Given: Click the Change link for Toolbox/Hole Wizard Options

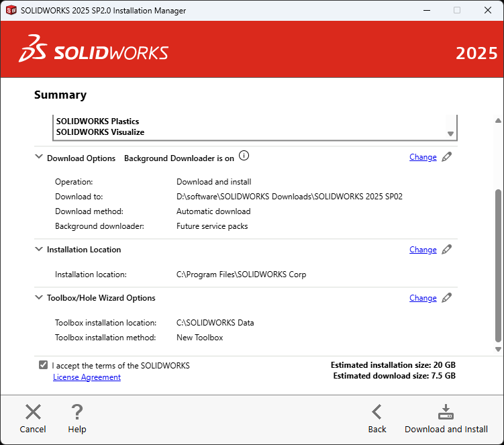Looking at the screenshot, I should 423,298.
